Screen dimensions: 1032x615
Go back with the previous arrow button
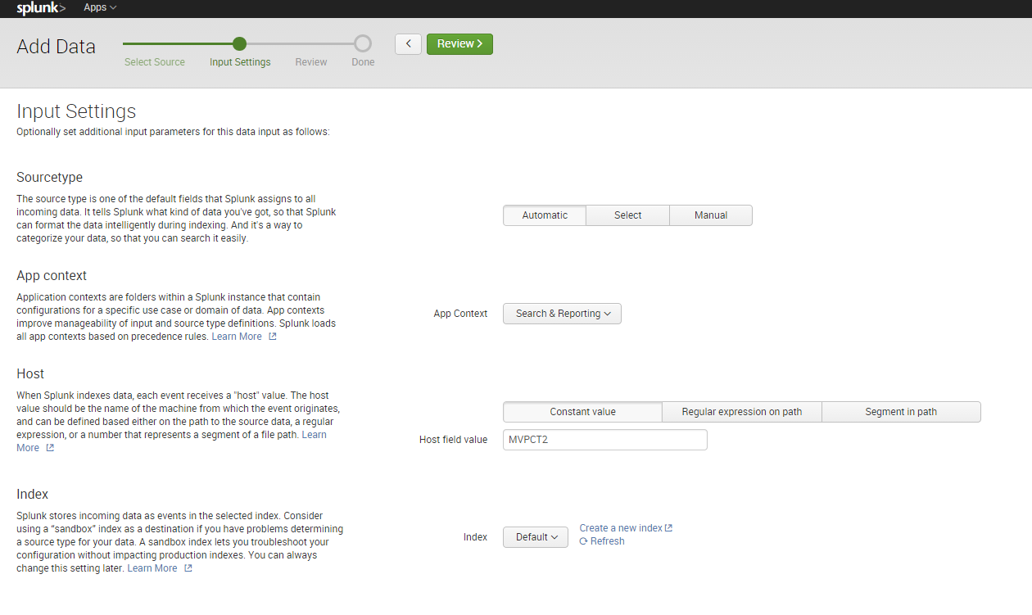[x=408, y=44]
